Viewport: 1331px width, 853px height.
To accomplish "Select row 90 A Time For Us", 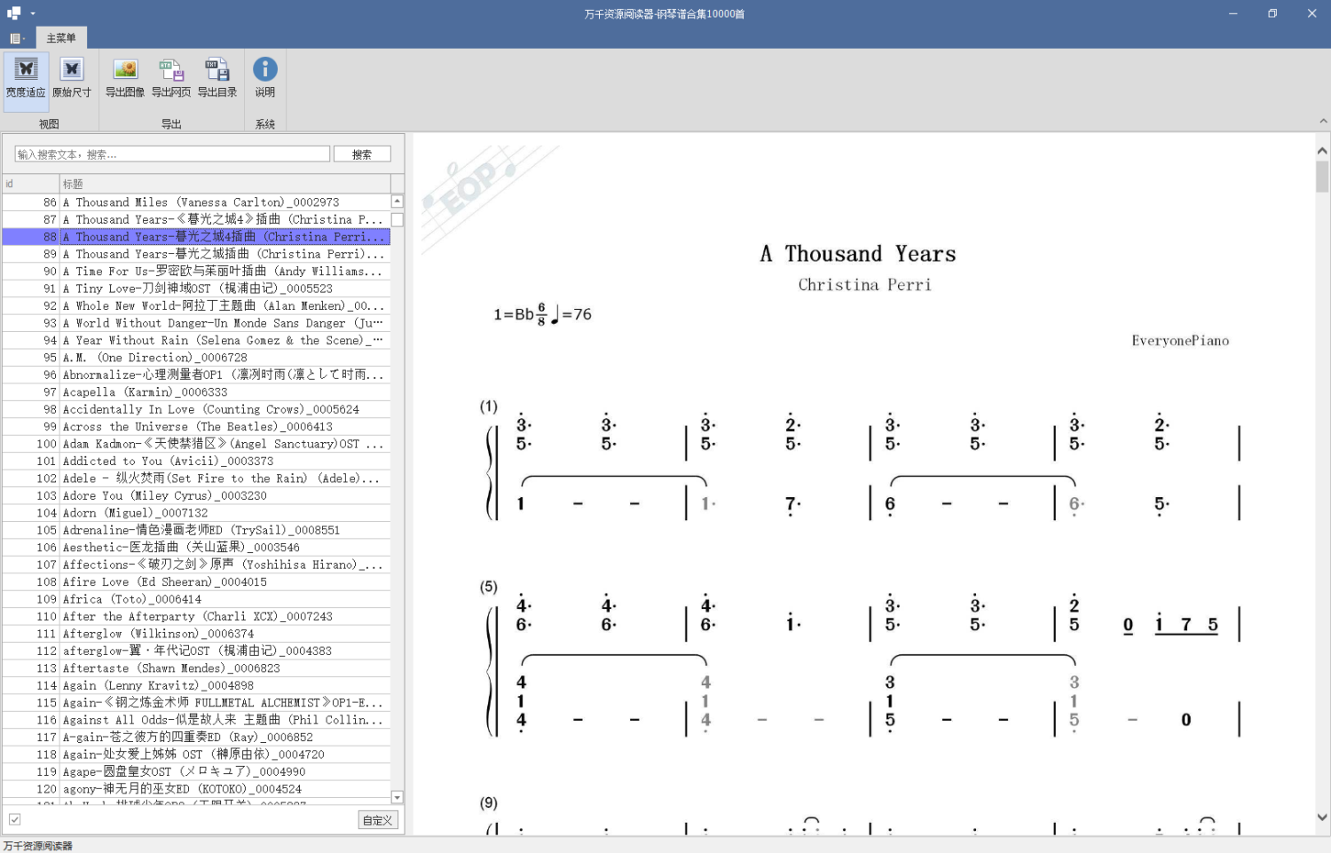I will [x=196, y=271].
